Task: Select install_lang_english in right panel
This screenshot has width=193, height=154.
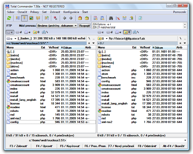Action: pyautogui.click(x=142, y=104)
